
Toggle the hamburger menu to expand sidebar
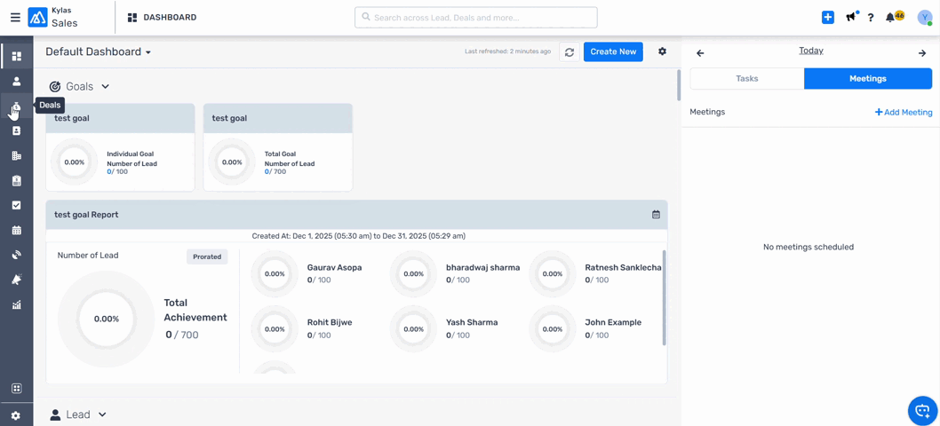point(15,17)
